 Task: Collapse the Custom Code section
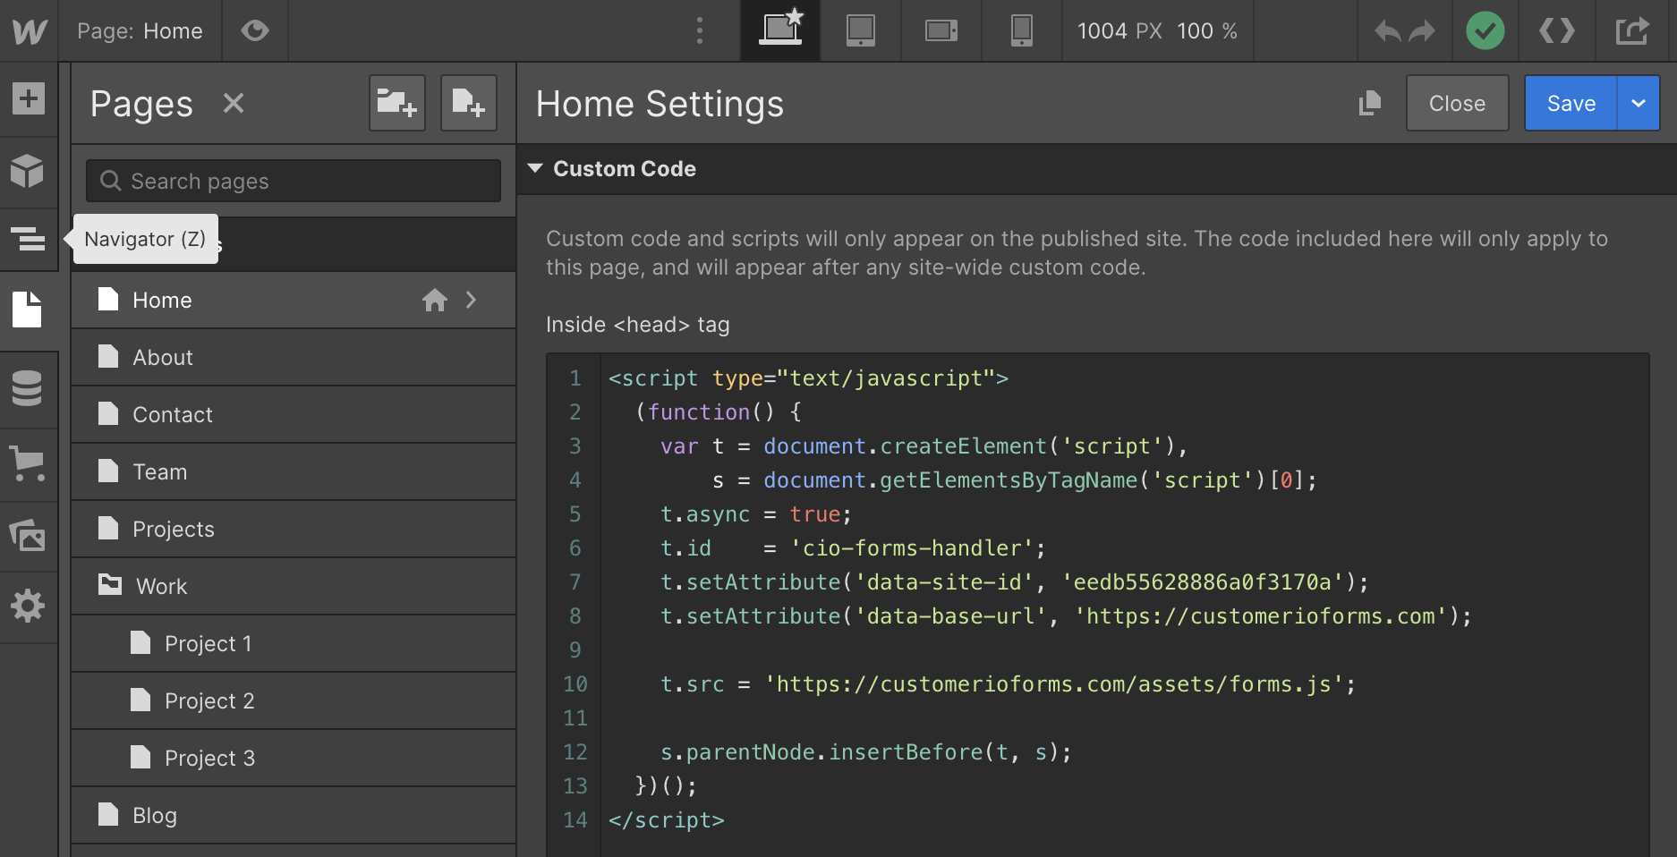tap(535, 168)
